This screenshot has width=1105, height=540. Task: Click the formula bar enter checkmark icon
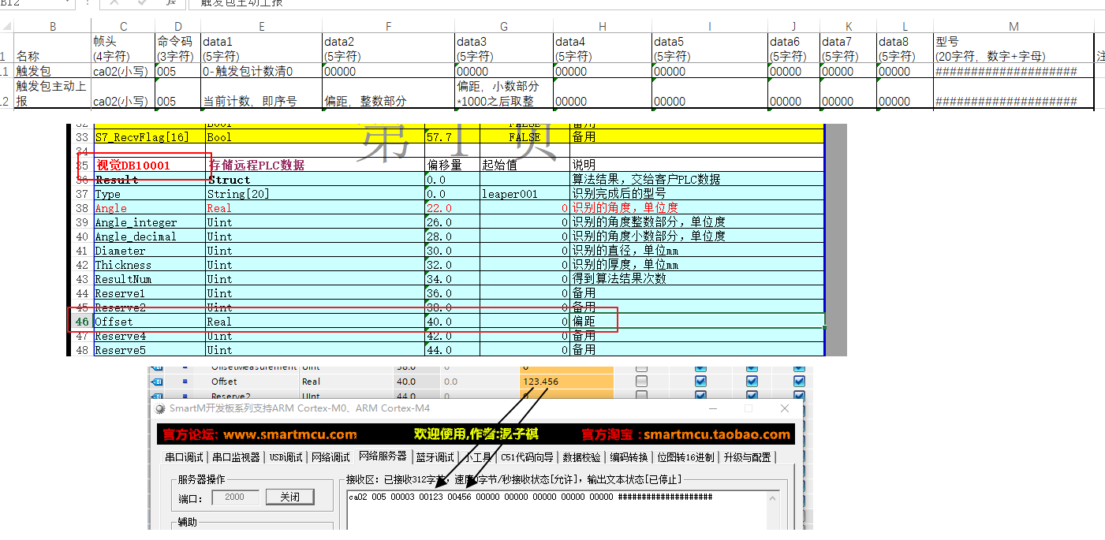coord(143,3)
